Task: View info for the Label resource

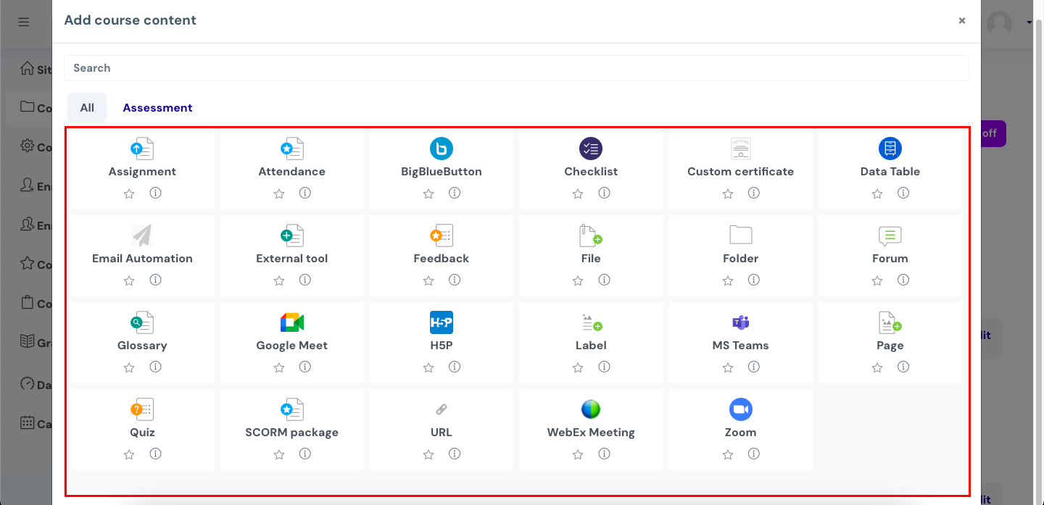Action: point(604,367)
